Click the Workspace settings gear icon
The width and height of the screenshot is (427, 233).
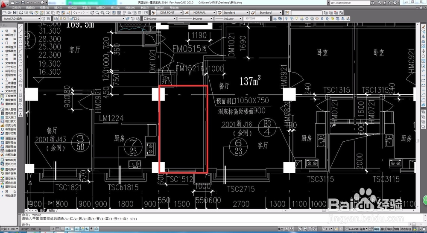(43, 18)
